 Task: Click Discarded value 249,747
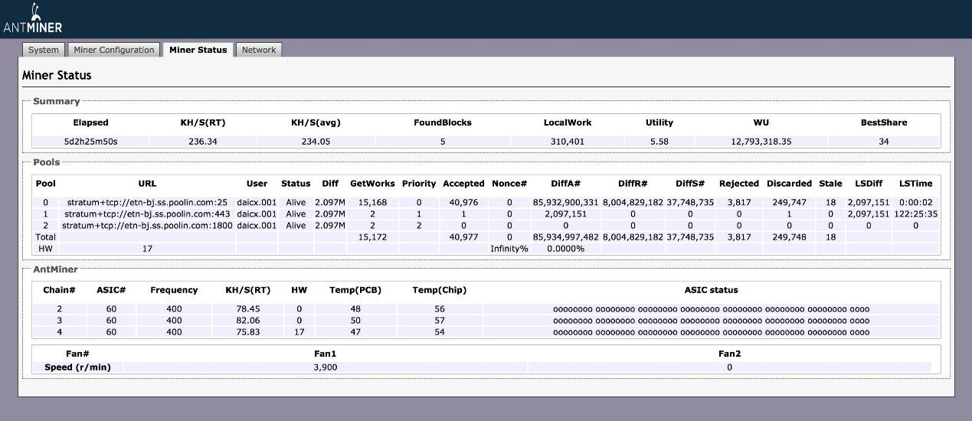click(789, 203)
